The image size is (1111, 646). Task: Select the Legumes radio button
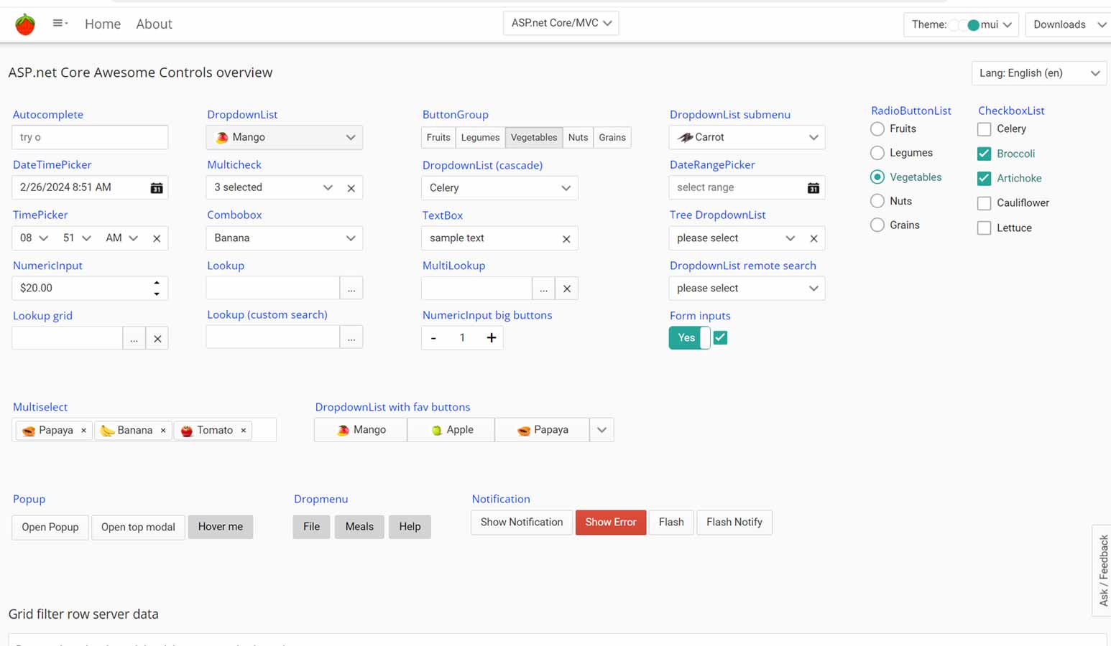877,153
